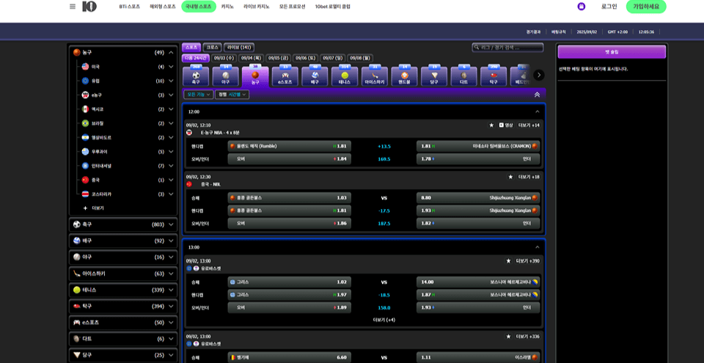Open the hamburger menu icon beside the logo
The height and width of the screenshot is (363, 704).
pyautogui.click(x=73, y=7)
